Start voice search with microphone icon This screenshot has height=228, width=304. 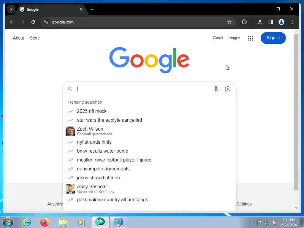(x=216, y=89)
